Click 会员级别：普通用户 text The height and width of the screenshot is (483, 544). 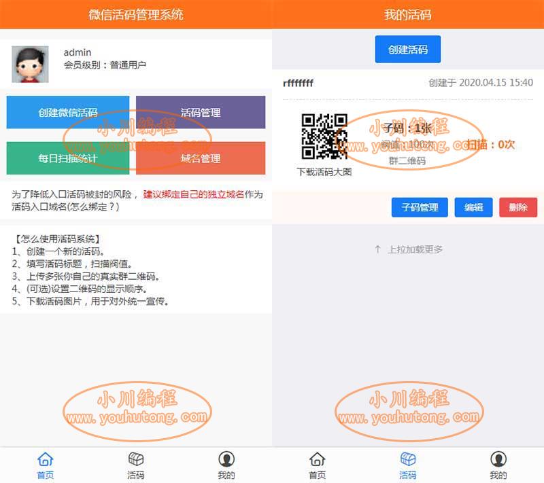tap(105, 65)
